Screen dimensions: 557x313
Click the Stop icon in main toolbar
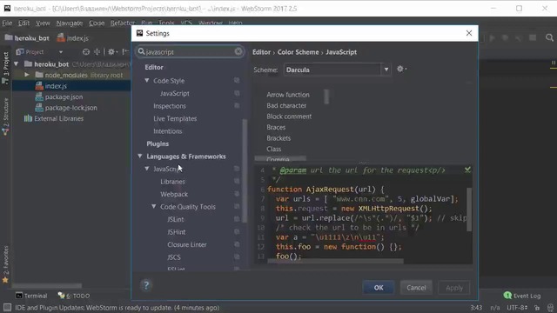click(x=533, y=37)
